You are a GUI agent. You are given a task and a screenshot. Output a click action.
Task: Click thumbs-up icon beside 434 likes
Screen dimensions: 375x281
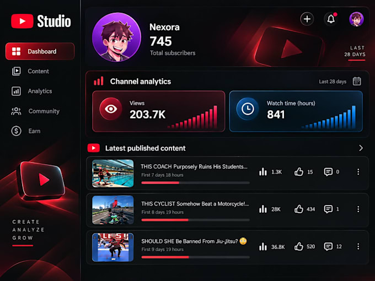pos(299,209)
